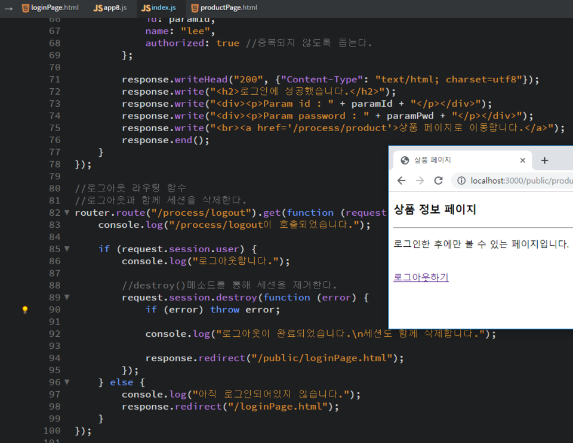
Task: Click the globe favicon on browser tab
Action: [405, 160]
